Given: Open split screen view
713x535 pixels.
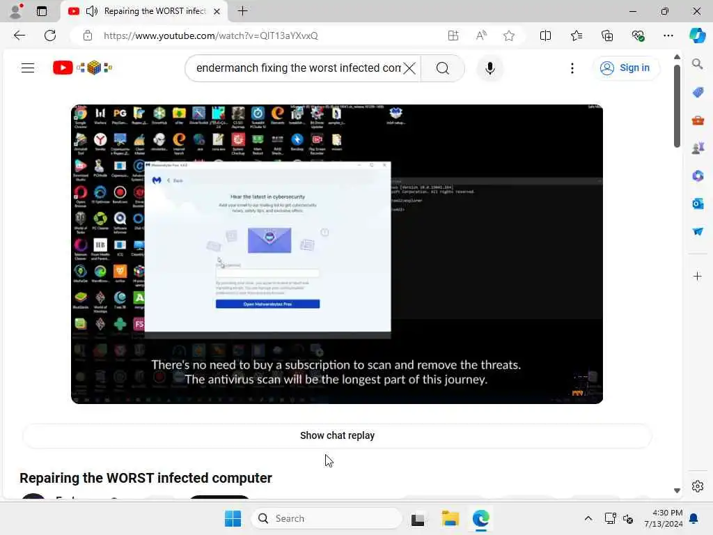Looking at the screenshot, I should pyautogui.click(x=545, y=36).
